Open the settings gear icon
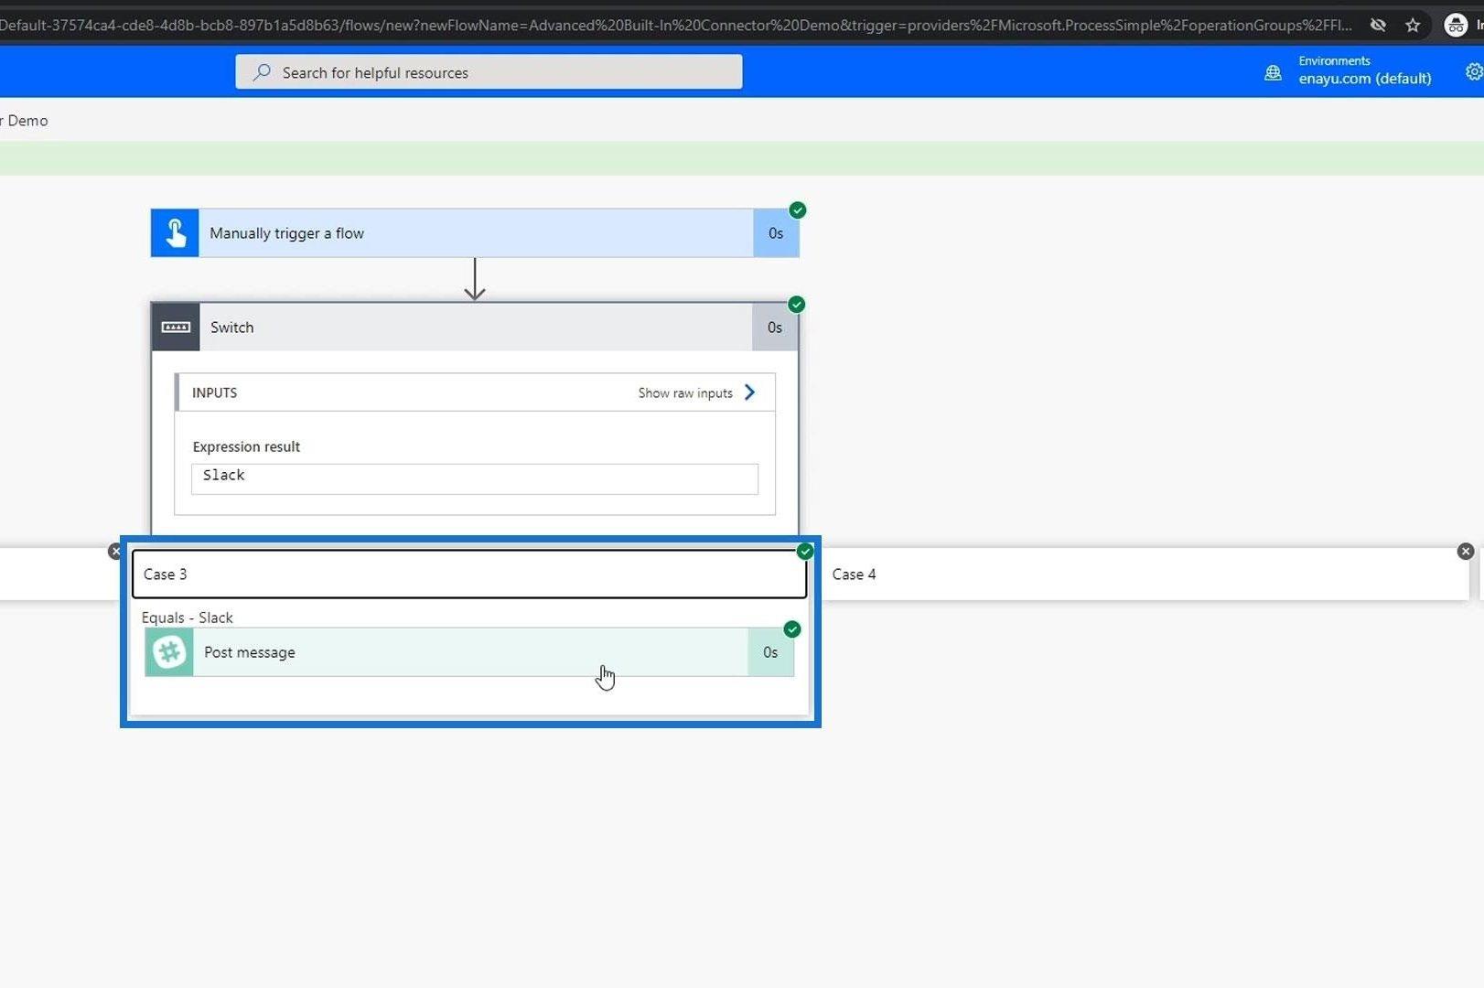This screenshot has height=988, width=1484. pos(1474,71)
